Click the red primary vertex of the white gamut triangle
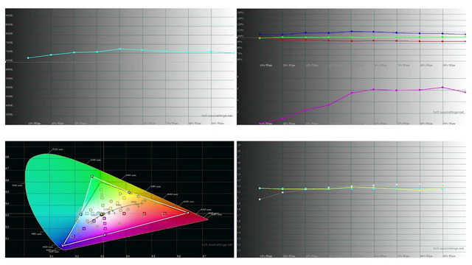This screenshot has width=472, height=265. click(188, 213)
